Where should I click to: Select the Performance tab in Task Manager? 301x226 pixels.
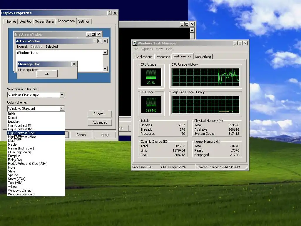[182, 56]
